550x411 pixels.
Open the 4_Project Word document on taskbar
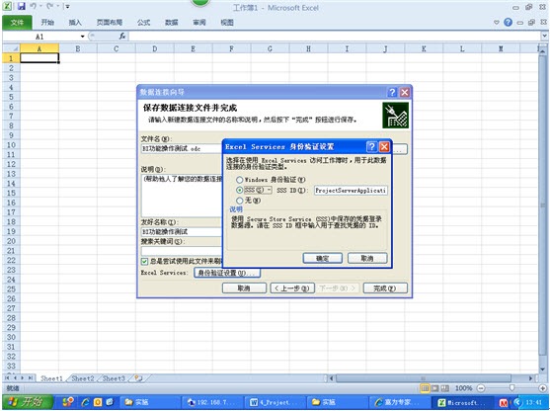275,402
